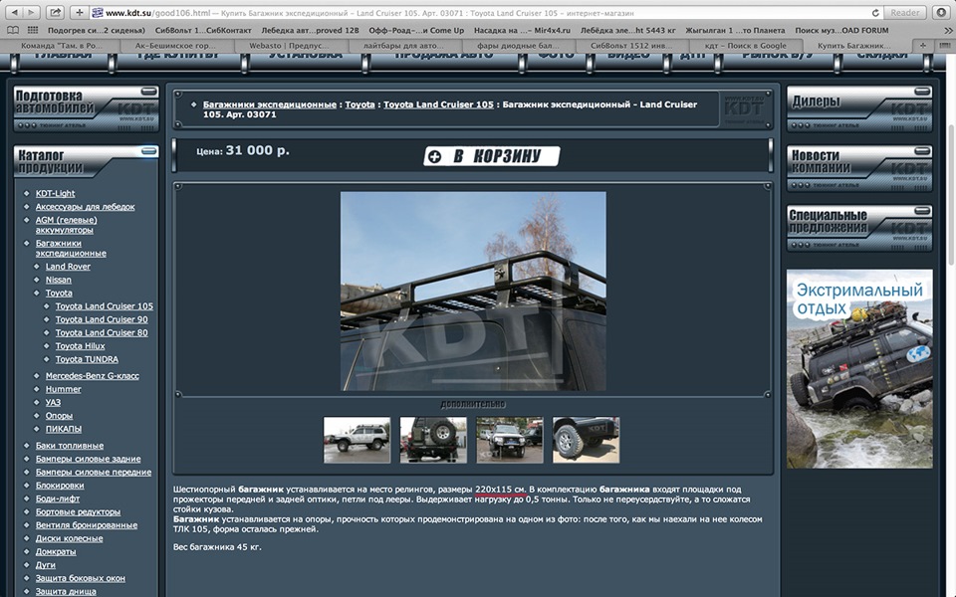Open Hummer subcategory in sidebar
The image size is (956, 597).
click(63, 389)
